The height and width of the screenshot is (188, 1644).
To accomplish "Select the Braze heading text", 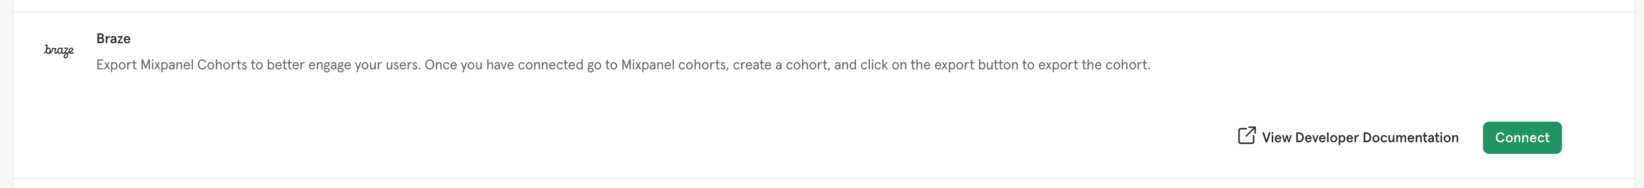I will pos(113,39).
